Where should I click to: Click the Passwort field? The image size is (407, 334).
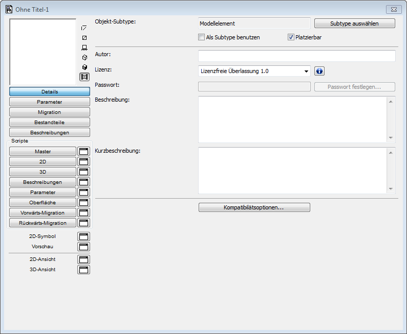(x=254, y=87)
